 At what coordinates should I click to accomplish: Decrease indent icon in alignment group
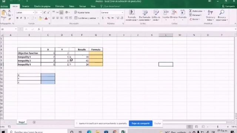67,18
